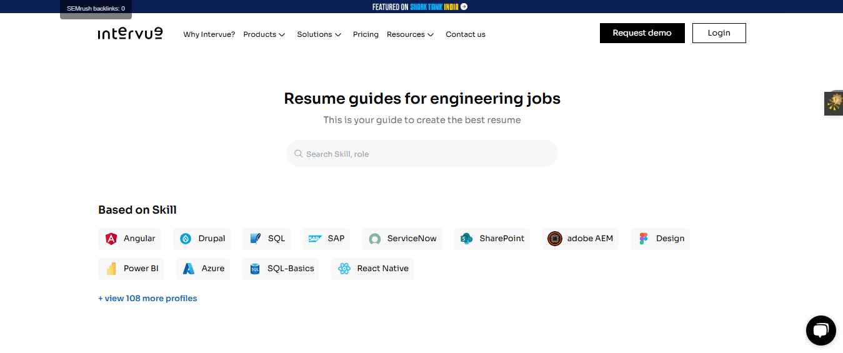The image size is (843, 353).
Task: Click the SAP logo icon
Action: point(315,239)
